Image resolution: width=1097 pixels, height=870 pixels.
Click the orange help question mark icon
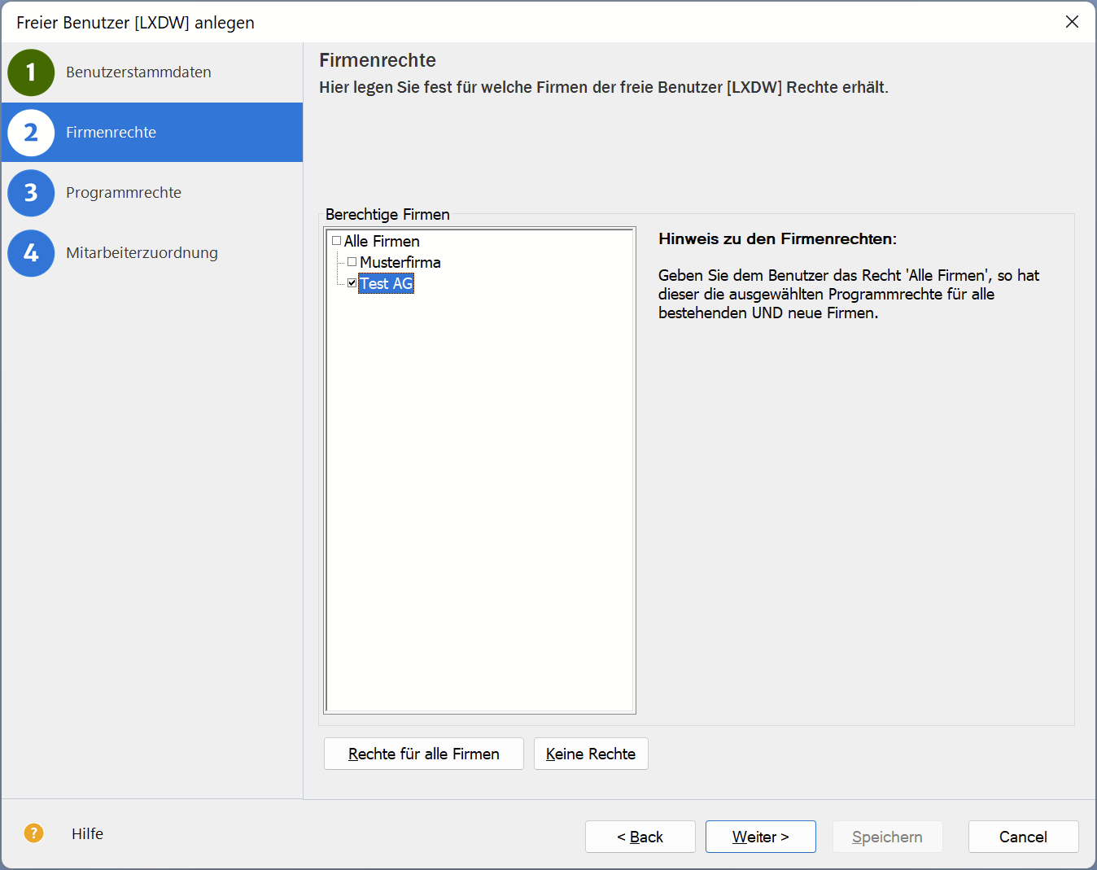click(x=33, y=833)
